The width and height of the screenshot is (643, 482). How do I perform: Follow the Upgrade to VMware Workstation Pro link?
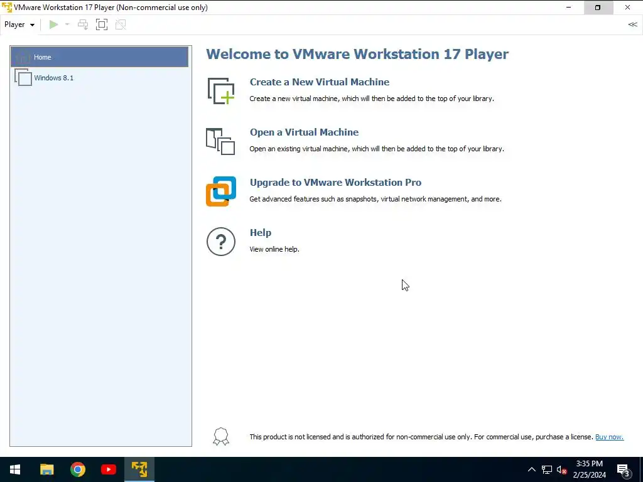coord(335,183)
